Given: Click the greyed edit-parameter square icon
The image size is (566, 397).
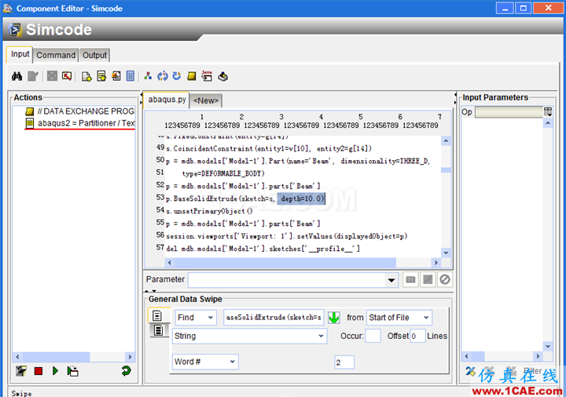Looking at the screenshot, I should (x=428, y=279).
